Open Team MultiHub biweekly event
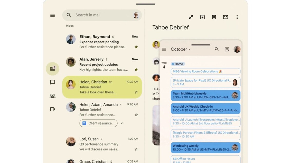The width and height of the screenshot is (290, 163). pos(205,95)
